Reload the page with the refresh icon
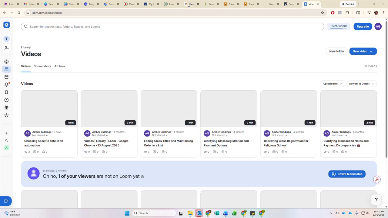The width and height of the screenshot is (388, 218). [19, 13]
